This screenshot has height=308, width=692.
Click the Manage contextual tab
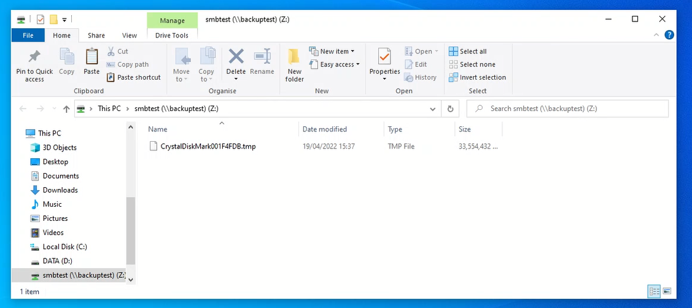(172, 21)
